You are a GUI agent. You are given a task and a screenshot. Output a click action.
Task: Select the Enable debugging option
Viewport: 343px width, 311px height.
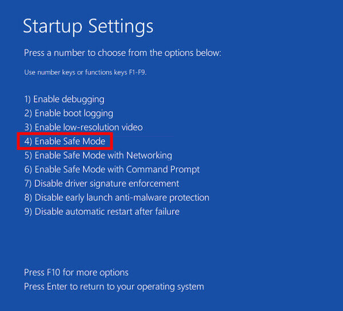pyautogui.click(x=64, y=99)
